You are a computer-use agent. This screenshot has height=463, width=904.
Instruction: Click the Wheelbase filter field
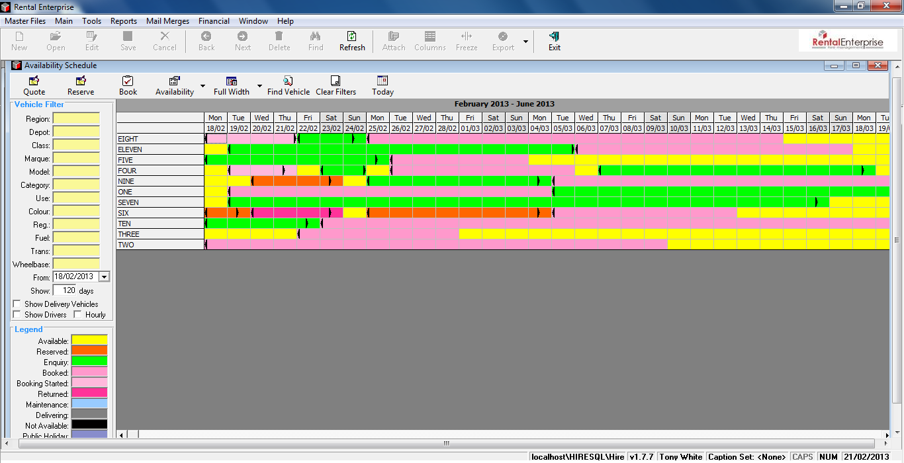point(76,264)
